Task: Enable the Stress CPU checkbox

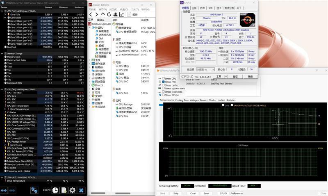Action: pos(163,78)
